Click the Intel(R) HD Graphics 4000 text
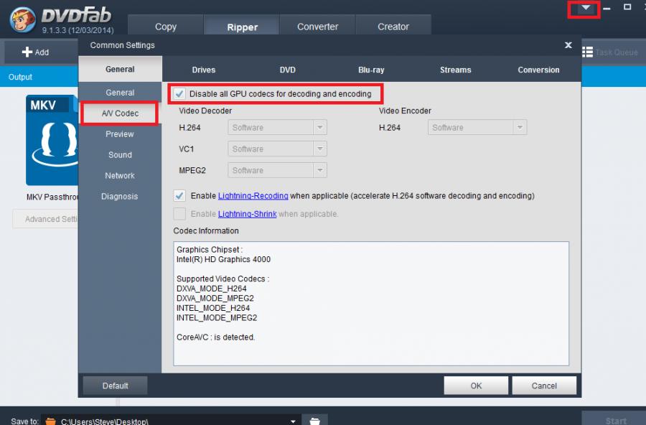Screen dimensions: 646x425 pyautogui.click(x=223, y=259)
